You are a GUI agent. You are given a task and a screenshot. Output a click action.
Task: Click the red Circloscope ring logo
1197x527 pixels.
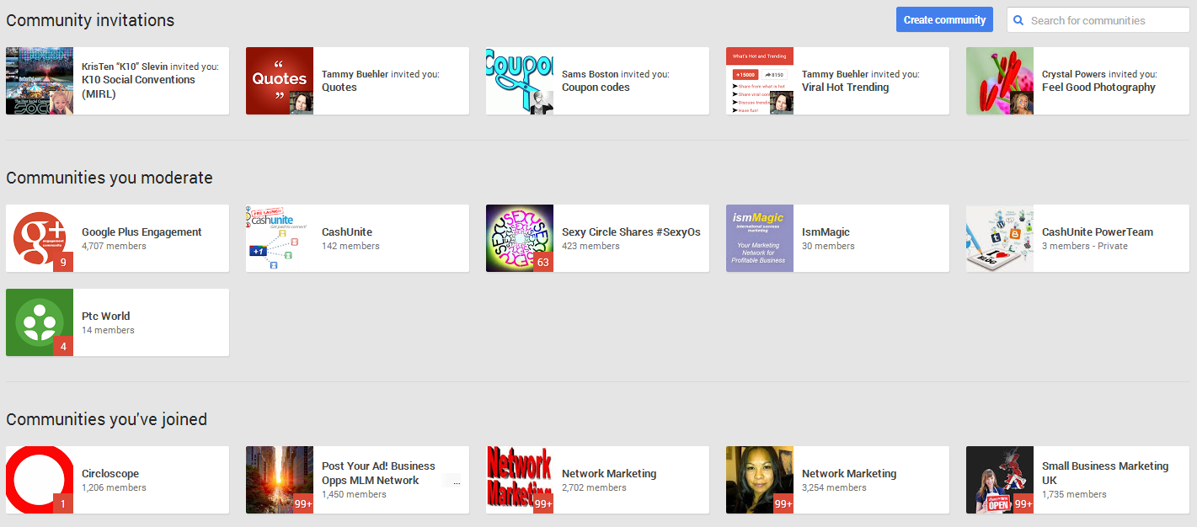coord(40,480)
